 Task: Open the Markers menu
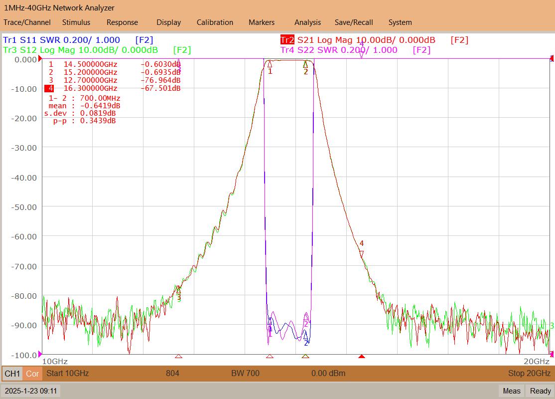coord(262,22)
